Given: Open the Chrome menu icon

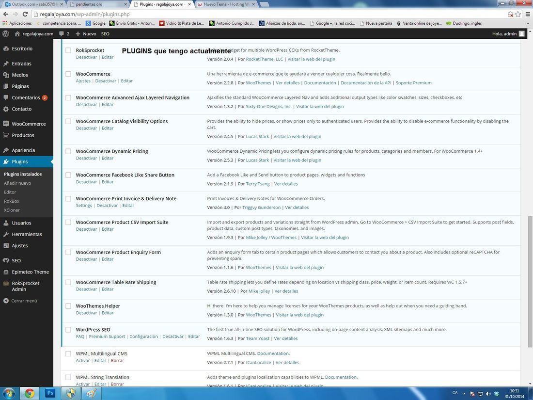Looking at the screenshot, I should (528, 14).
